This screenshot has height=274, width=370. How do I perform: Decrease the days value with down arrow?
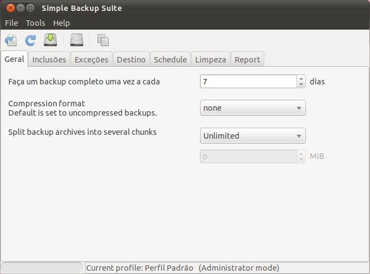click(301, 84)
